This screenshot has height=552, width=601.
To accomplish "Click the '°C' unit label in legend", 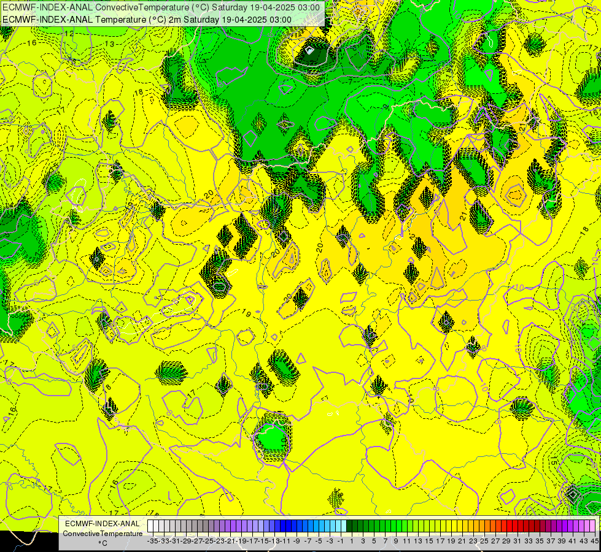I will coord(103,543).
